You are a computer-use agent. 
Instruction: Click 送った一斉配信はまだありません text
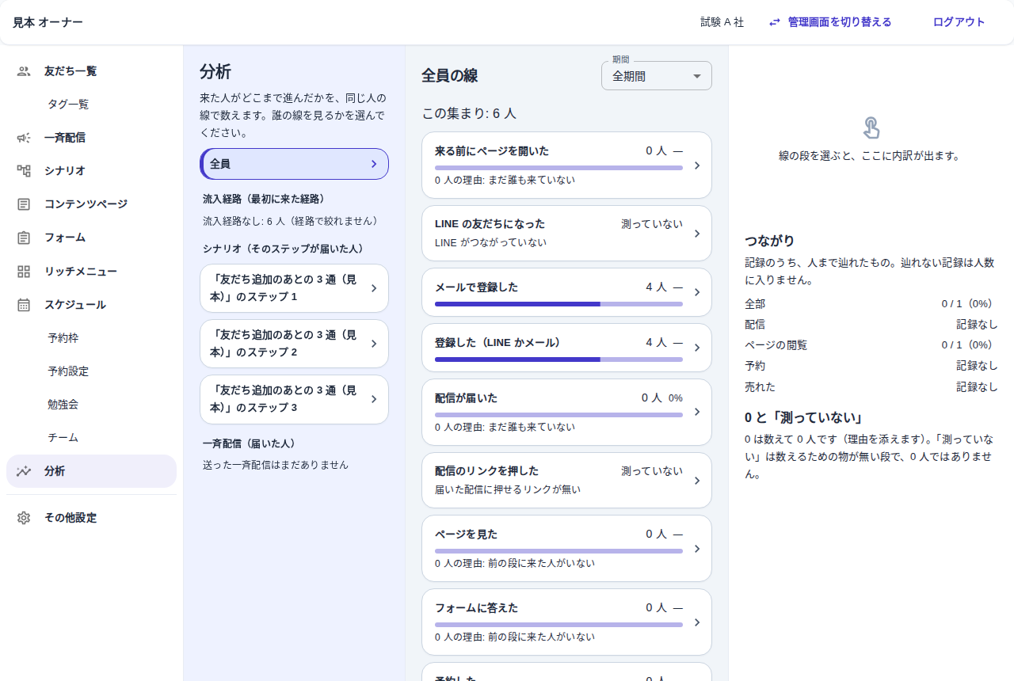pos(276,465)
